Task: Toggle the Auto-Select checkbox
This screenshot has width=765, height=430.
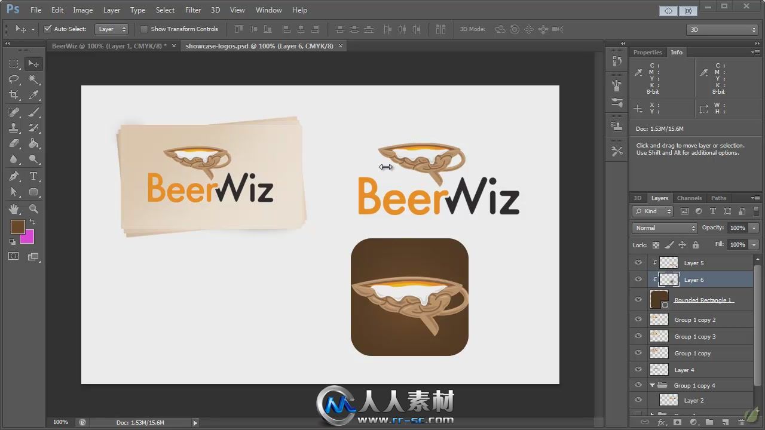Action: tap(48, 29)
